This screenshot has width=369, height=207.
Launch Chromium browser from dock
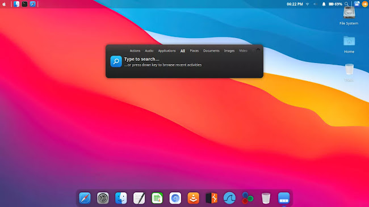pos(175,198)
